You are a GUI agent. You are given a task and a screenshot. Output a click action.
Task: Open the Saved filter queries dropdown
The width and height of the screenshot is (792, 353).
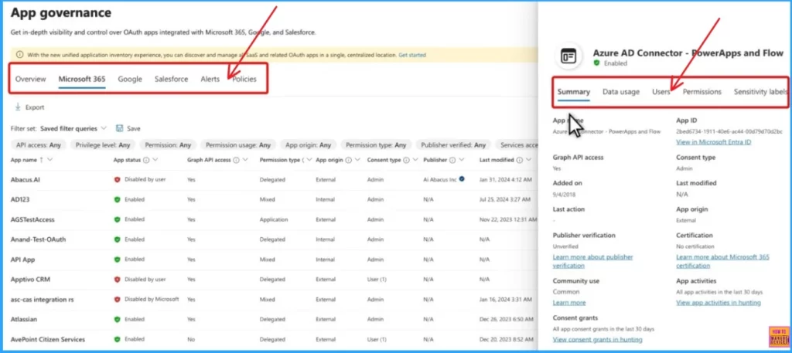pyautogui.click(x=73, y=128)
